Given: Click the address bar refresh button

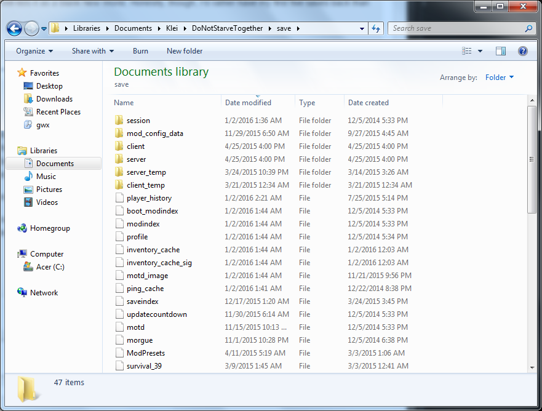Looking at the screenshot, I should point(376,28).
